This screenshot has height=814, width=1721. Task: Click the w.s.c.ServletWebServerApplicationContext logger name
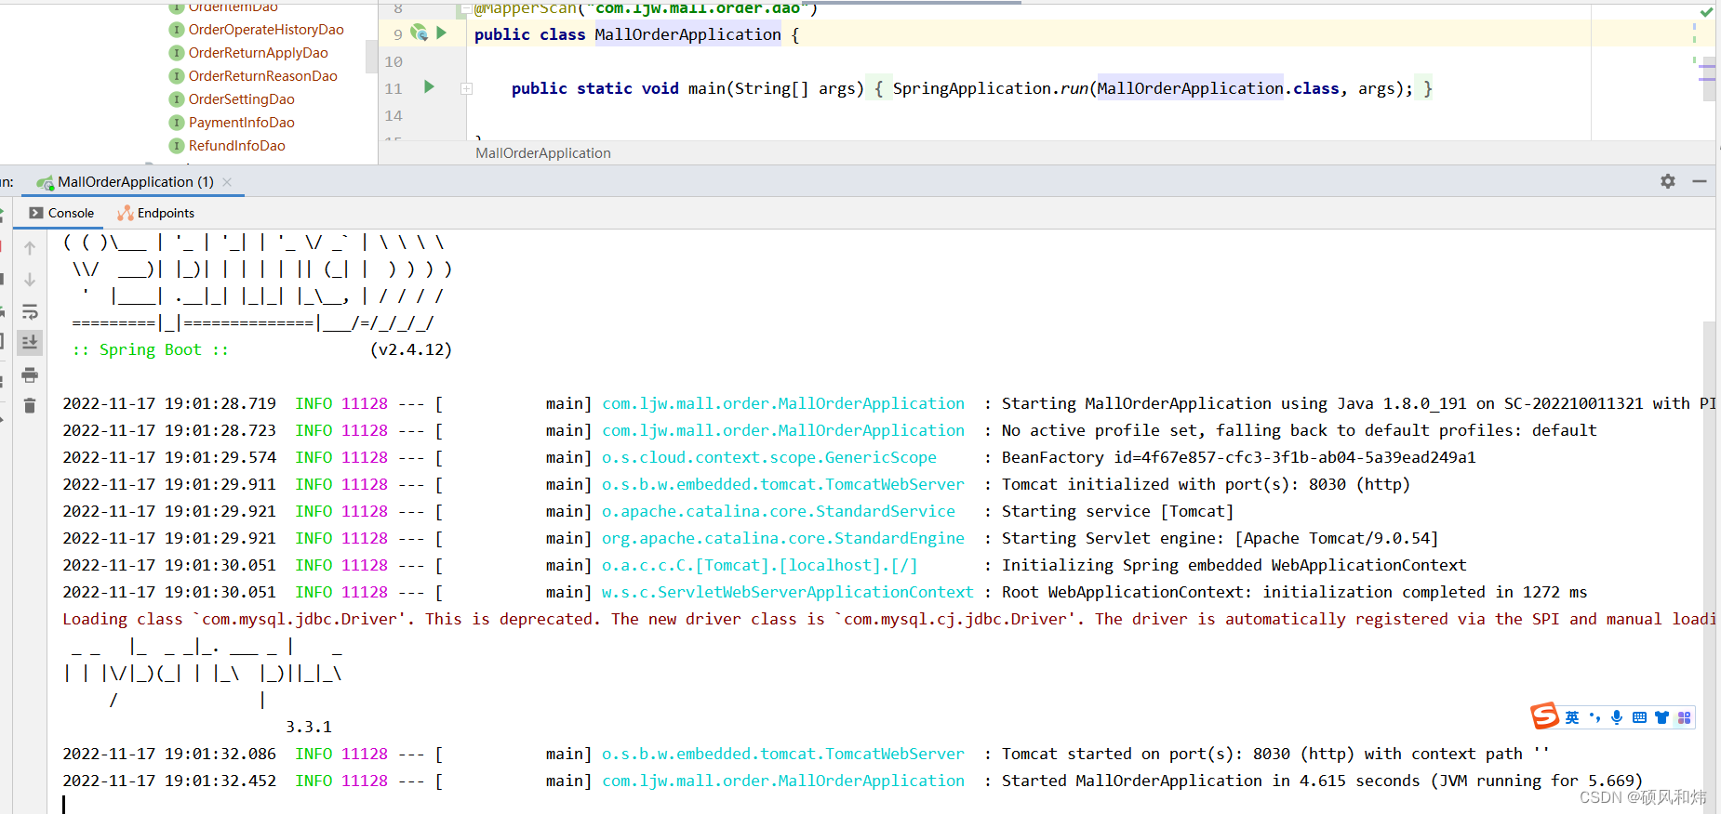click(788, 592)
